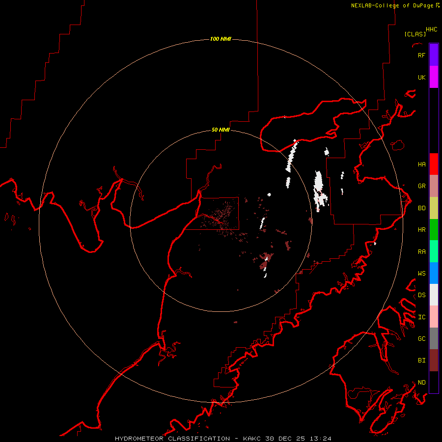Click the DS white legend swatch
This screenshot has height=442, width=442.
434,295
